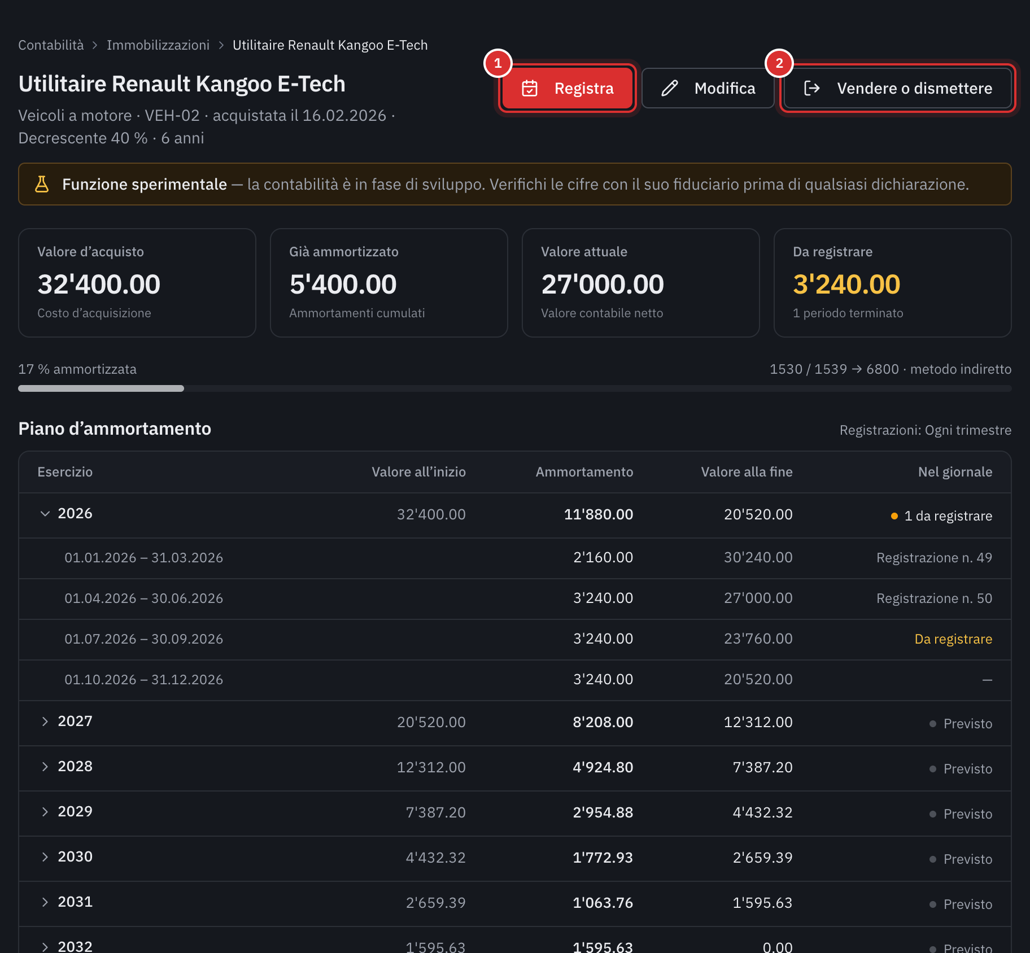Click account info 1530 / 1539 → 6800

coord(834,369)
